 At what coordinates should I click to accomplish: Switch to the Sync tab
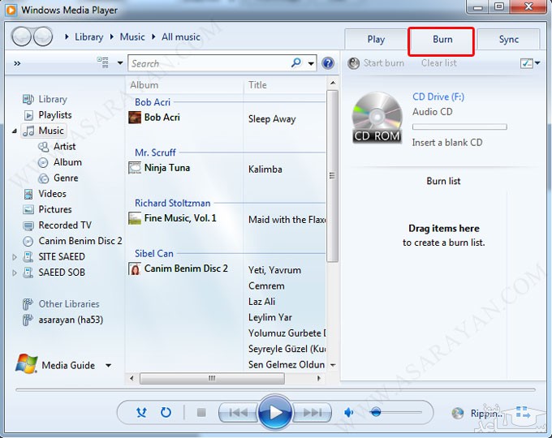[508, 40]
